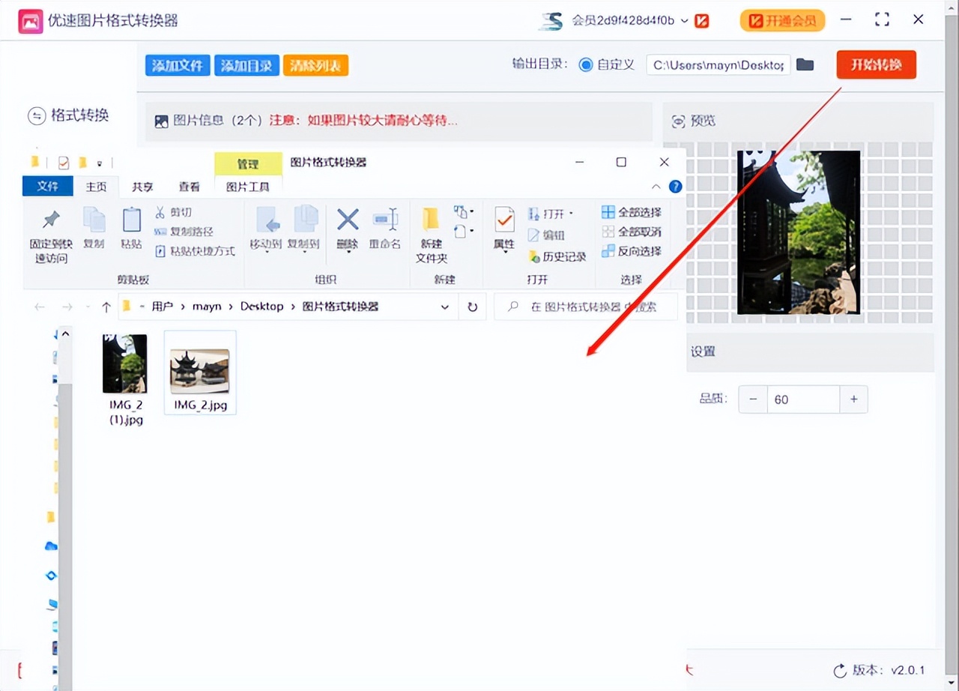This screenshot has height=691, width=959.
Task: Click the 添加目录 button in the converter
Action: click(247, 65)
